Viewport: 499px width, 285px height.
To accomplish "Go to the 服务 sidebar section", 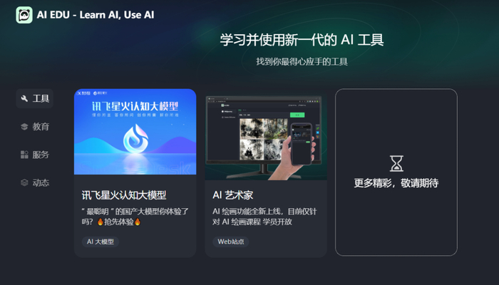I will tap(34, 155).
